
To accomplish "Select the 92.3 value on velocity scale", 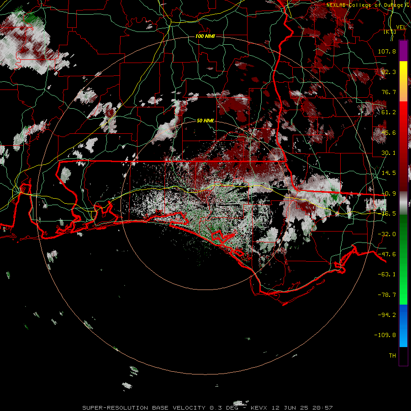I will pos(389,72).
